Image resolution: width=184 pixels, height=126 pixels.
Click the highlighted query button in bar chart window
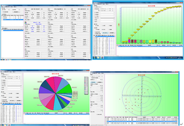click(105, 33)
